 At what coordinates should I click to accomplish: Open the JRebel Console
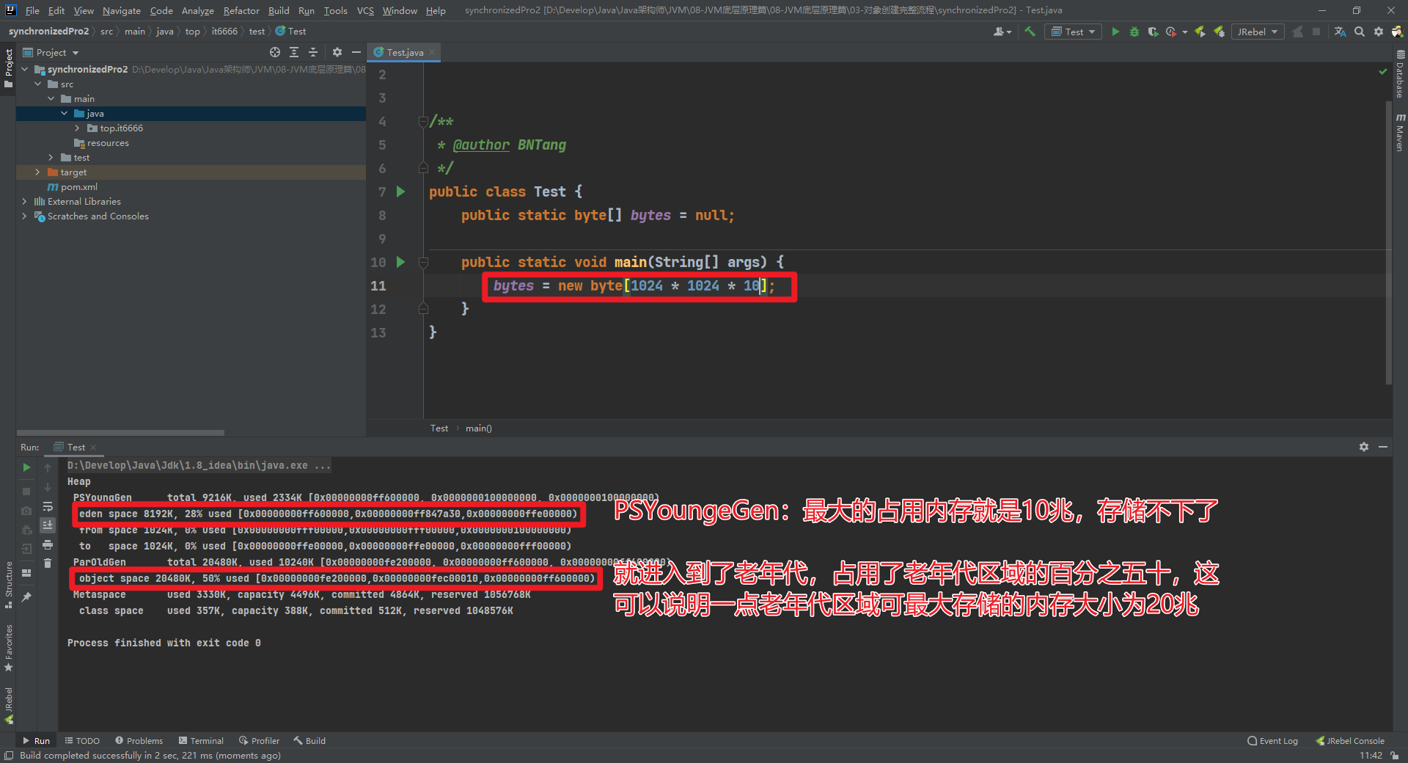(1350, 741)
